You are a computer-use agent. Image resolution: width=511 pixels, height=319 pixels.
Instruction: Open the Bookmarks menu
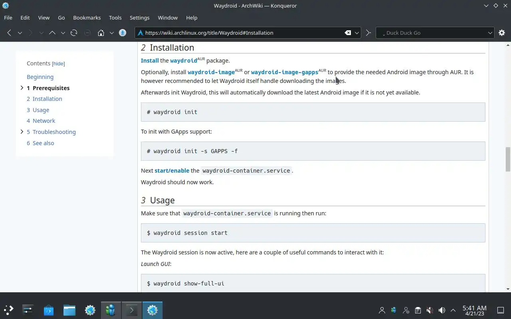point(87,18)
